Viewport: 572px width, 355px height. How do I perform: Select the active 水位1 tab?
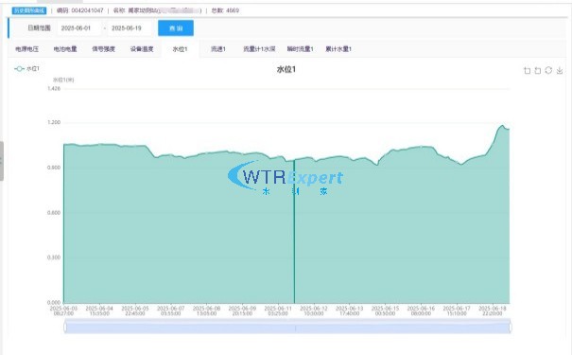coord(181,49)
